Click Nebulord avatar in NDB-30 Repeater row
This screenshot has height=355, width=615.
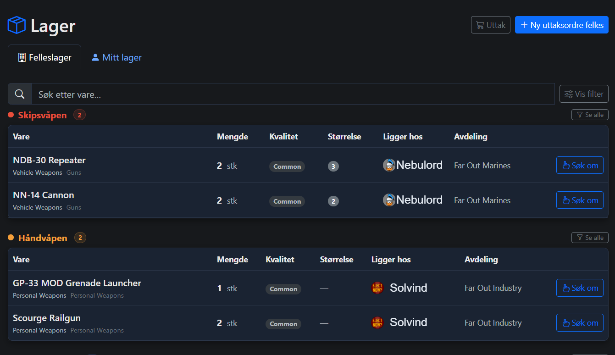click(389, 165)
